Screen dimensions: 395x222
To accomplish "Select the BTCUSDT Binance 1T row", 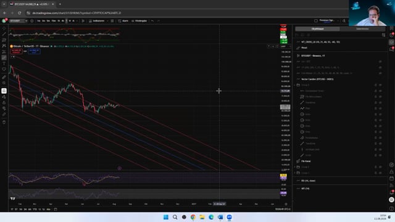I will (340, 55).
